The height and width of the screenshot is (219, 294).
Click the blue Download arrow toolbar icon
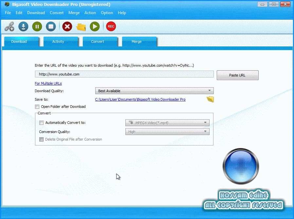coord(23,26)
